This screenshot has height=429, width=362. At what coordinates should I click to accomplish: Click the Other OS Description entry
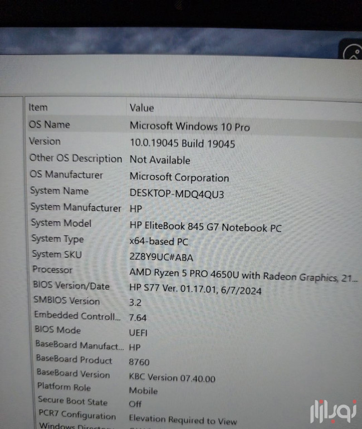[75, 158]
